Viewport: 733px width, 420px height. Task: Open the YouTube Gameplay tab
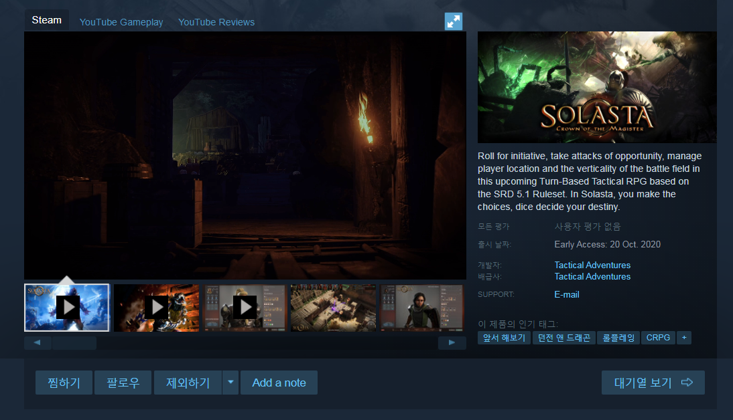click(121, 22)
